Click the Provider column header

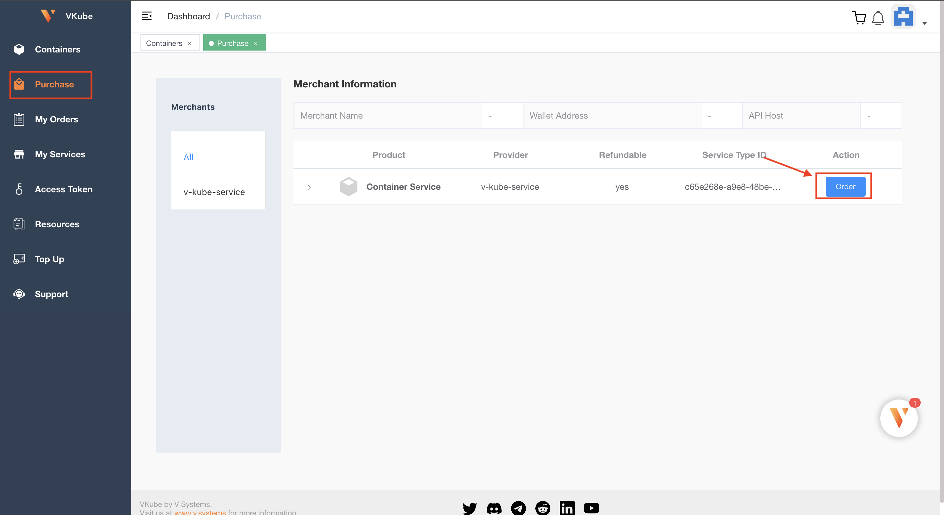pyautogui.click(x=510, y=155)
